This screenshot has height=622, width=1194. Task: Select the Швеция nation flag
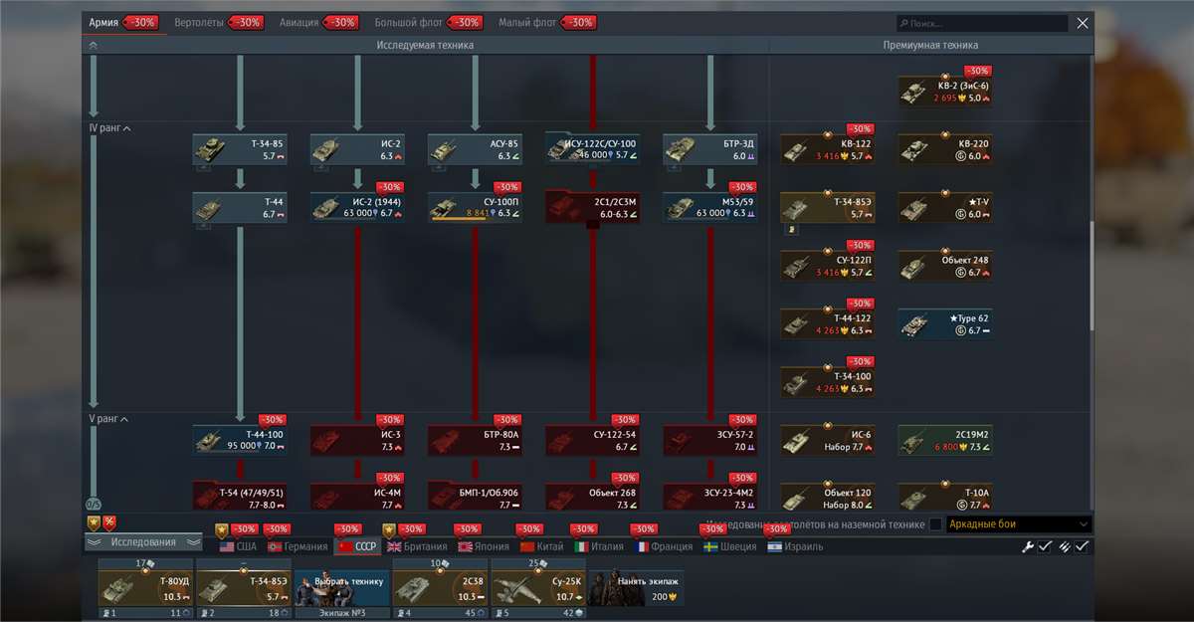coord(729,546)
